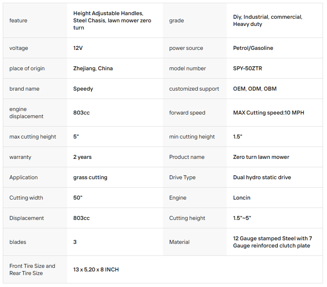Click the "Zero turn lawn mower" product name
The image size is (327, 287).
261,157
